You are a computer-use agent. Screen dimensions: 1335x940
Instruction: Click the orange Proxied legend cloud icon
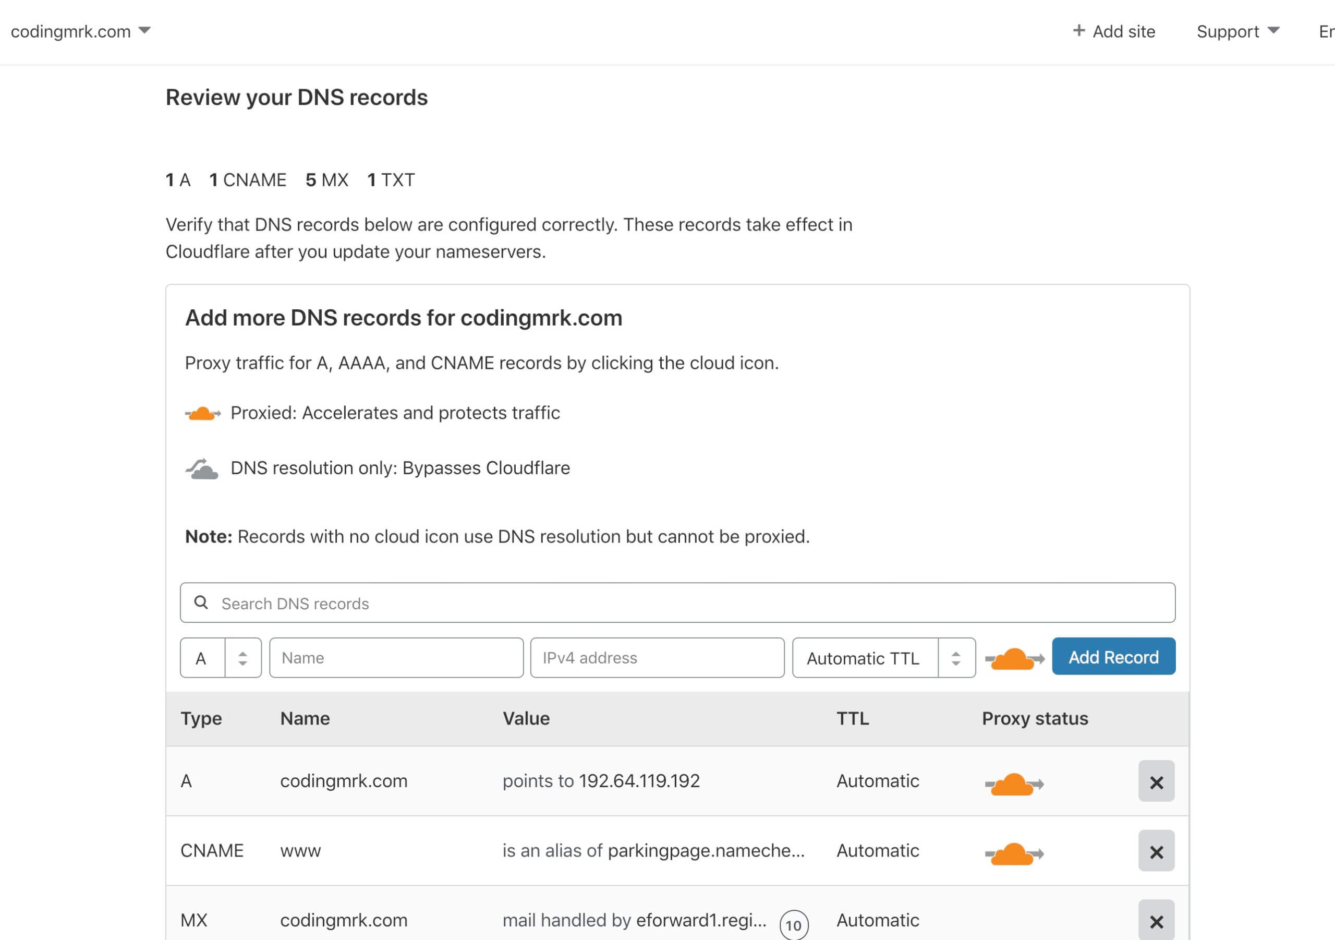(x=202, y=414)
